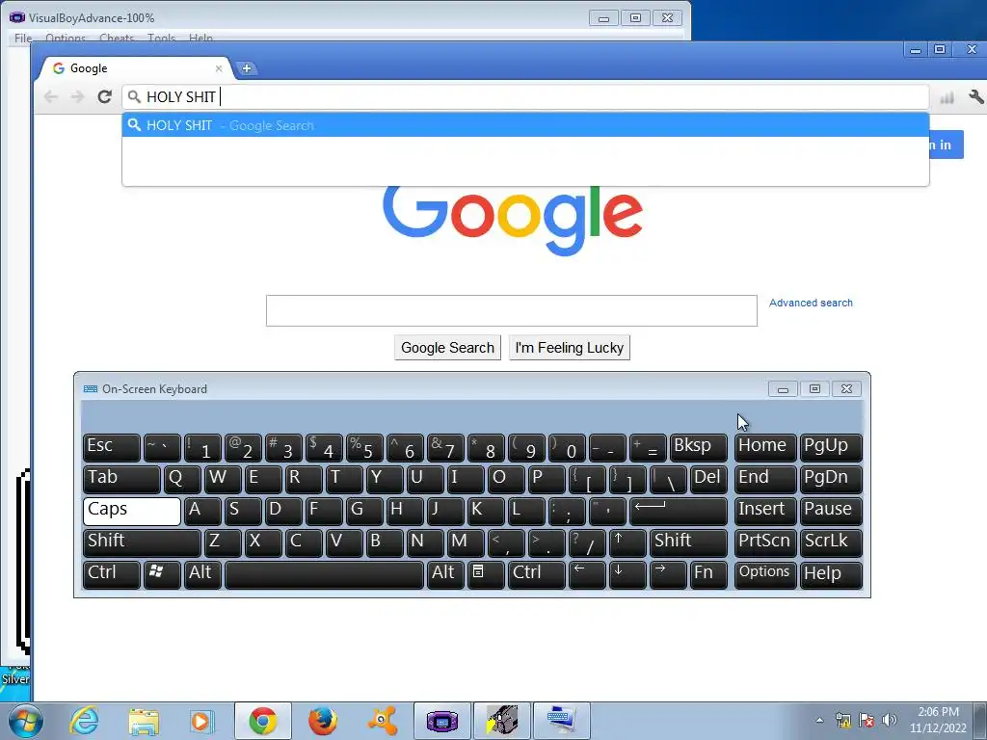Toggle the left Alt key
Image resolution: width=987 pixels, height=740 pixels.
202,574
